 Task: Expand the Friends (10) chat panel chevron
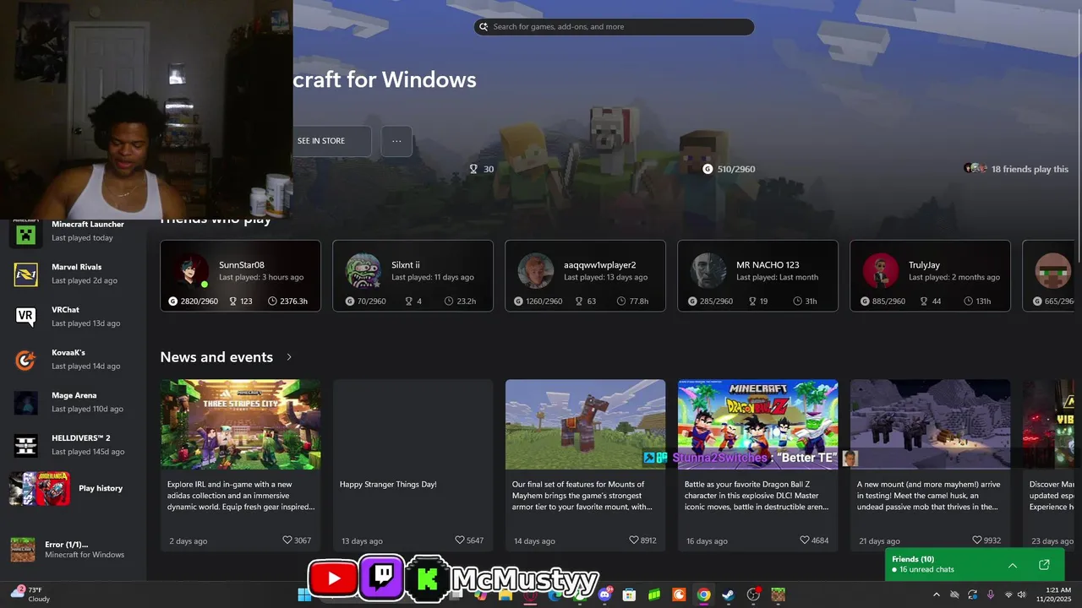click(1013, 565)
